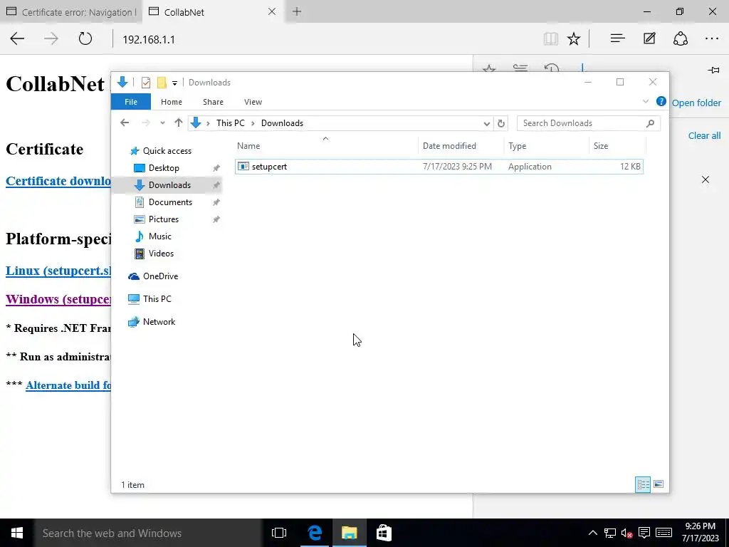Sort by Date modified column

461,145
